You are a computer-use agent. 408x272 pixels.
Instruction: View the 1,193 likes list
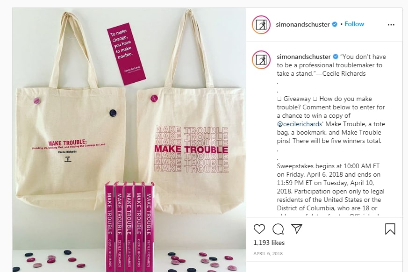[x=269, y=243]
